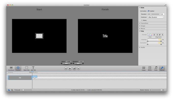Toggle the Options panel wrench icon
The image size is (173, 100).
pyautogui.click(x=162, y=68)
